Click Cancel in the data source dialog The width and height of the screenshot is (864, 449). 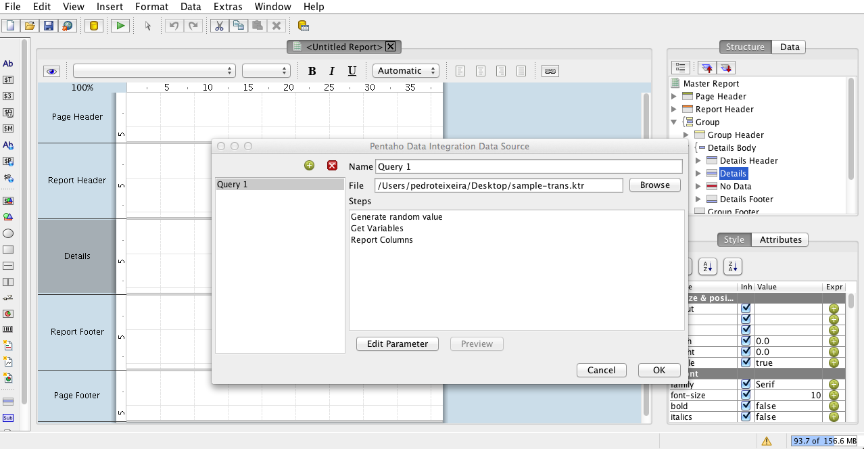(602, 371)
